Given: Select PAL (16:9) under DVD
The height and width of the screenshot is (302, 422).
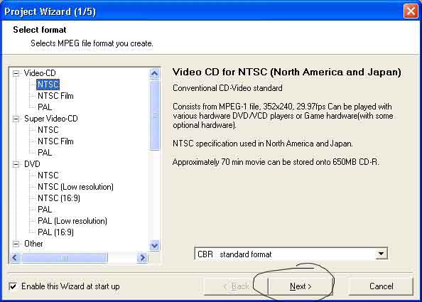Looking at the screenshot, I should point(55,232).
